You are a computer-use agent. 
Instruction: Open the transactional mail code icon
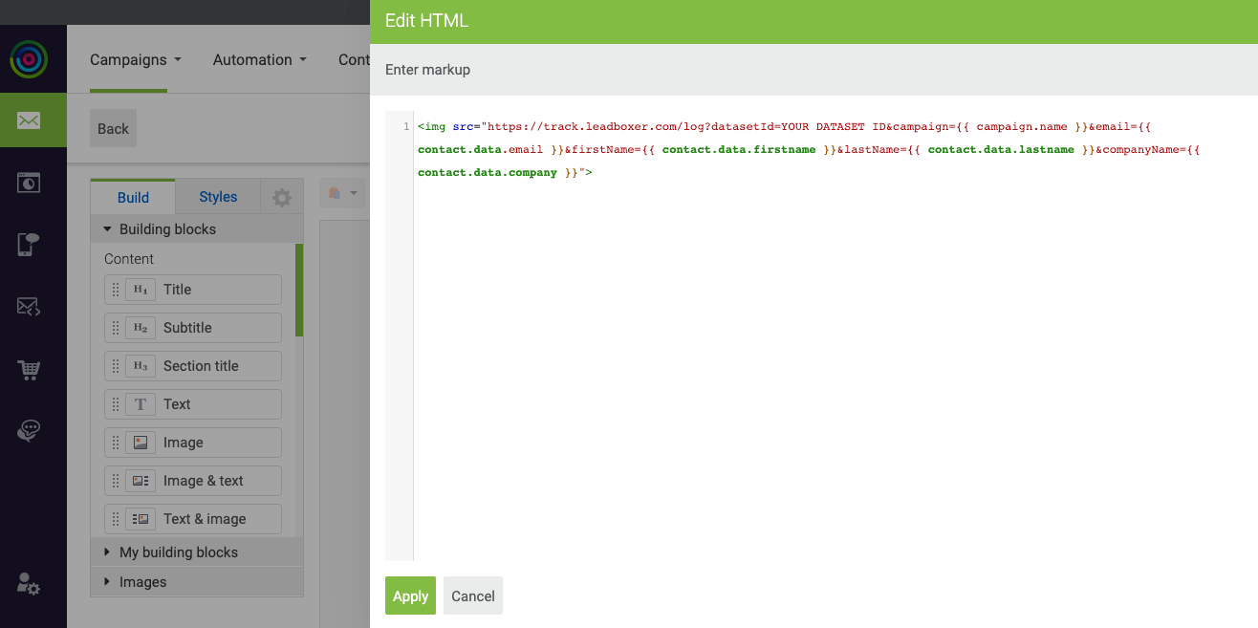[x=29, y=307]
